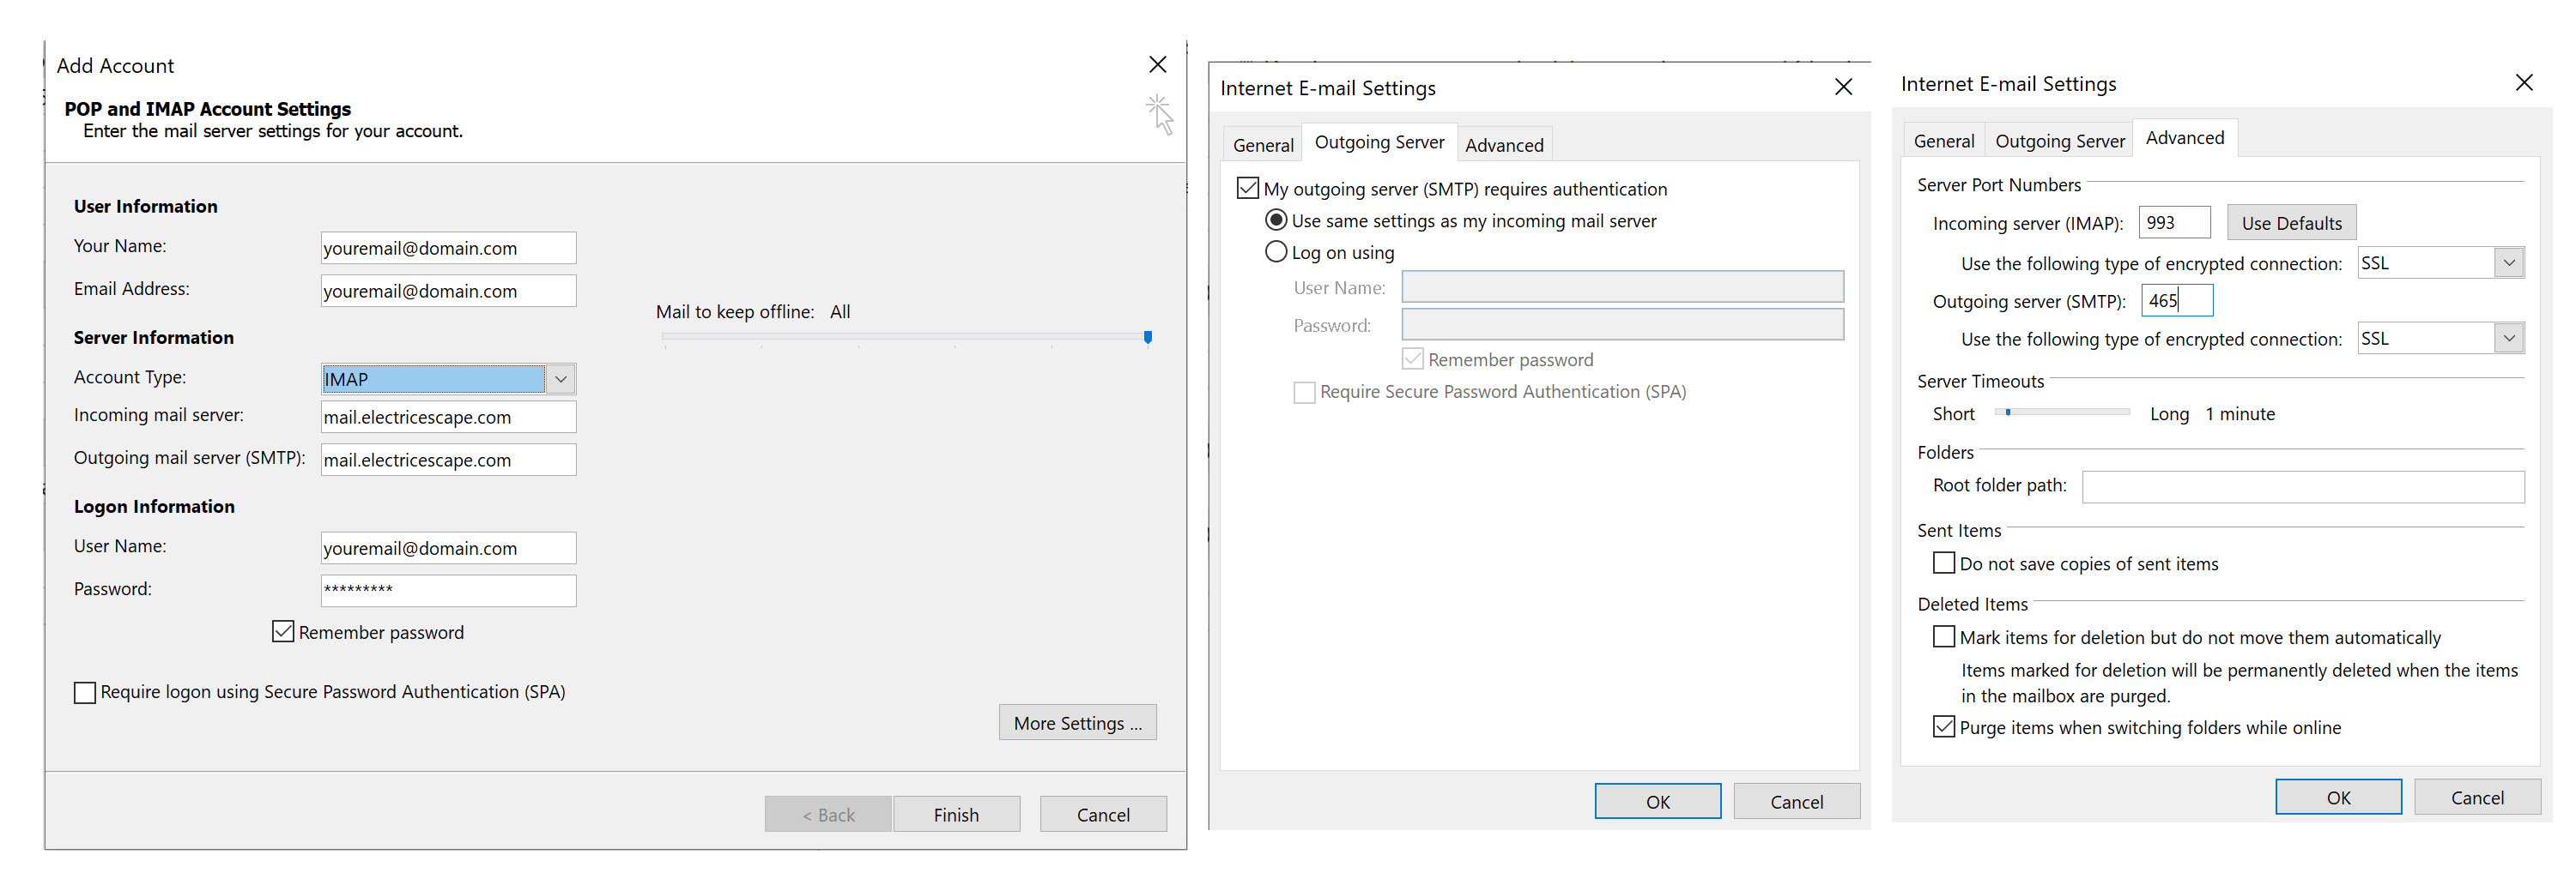The height and width of the screenshot is (891, 2576).
Task: Edit the Your Name field
Action: (x=448, y=248)
